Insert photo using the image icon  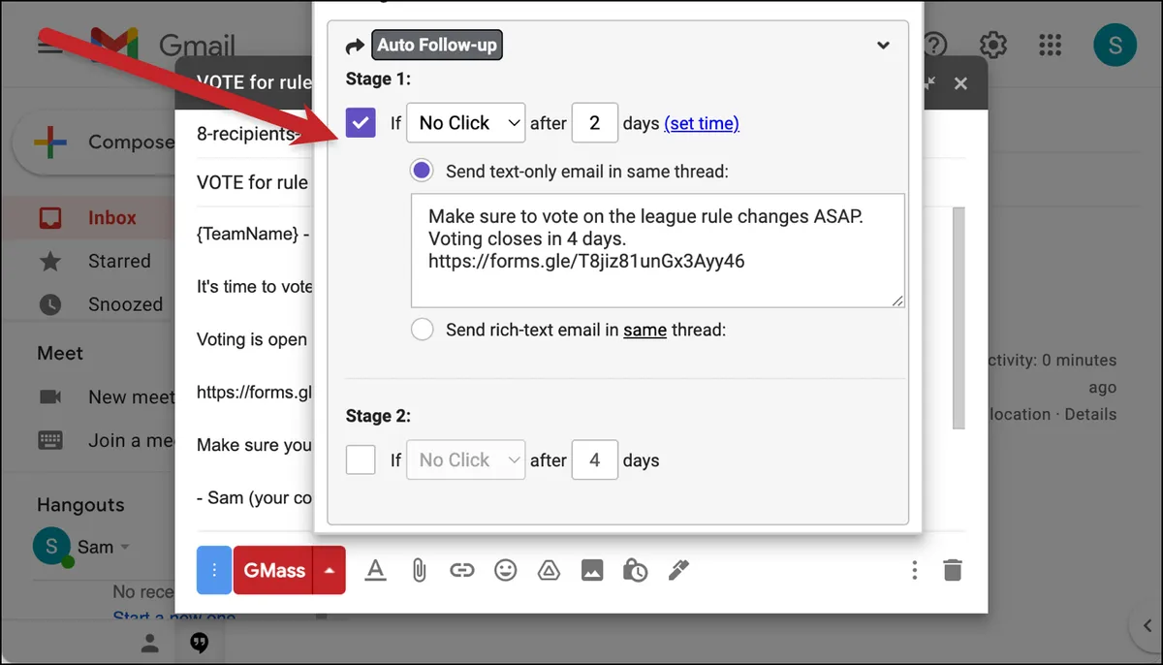pyautogui.click(x=592, y=570)
